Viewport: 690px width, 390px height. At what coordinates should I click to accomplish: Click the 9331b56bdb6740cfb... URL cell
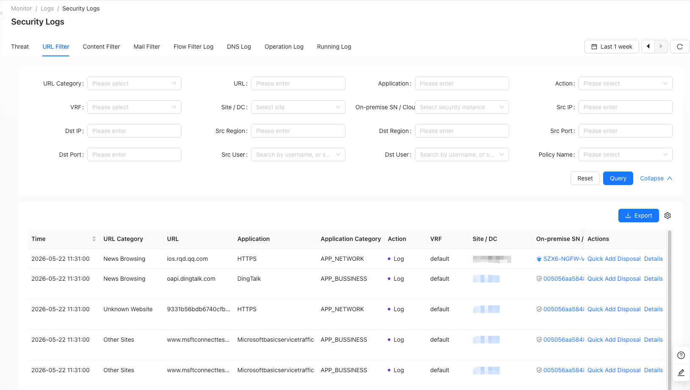point(198,309)
